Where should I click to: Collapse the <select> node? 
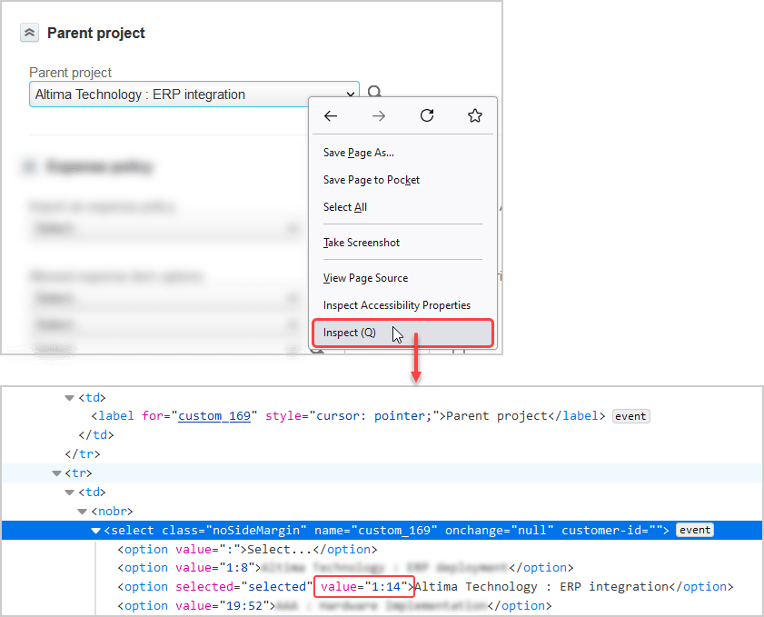[x=95, y=531]
